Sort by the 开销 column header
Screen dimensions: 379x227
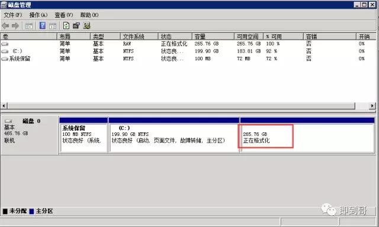click(366, 37)
